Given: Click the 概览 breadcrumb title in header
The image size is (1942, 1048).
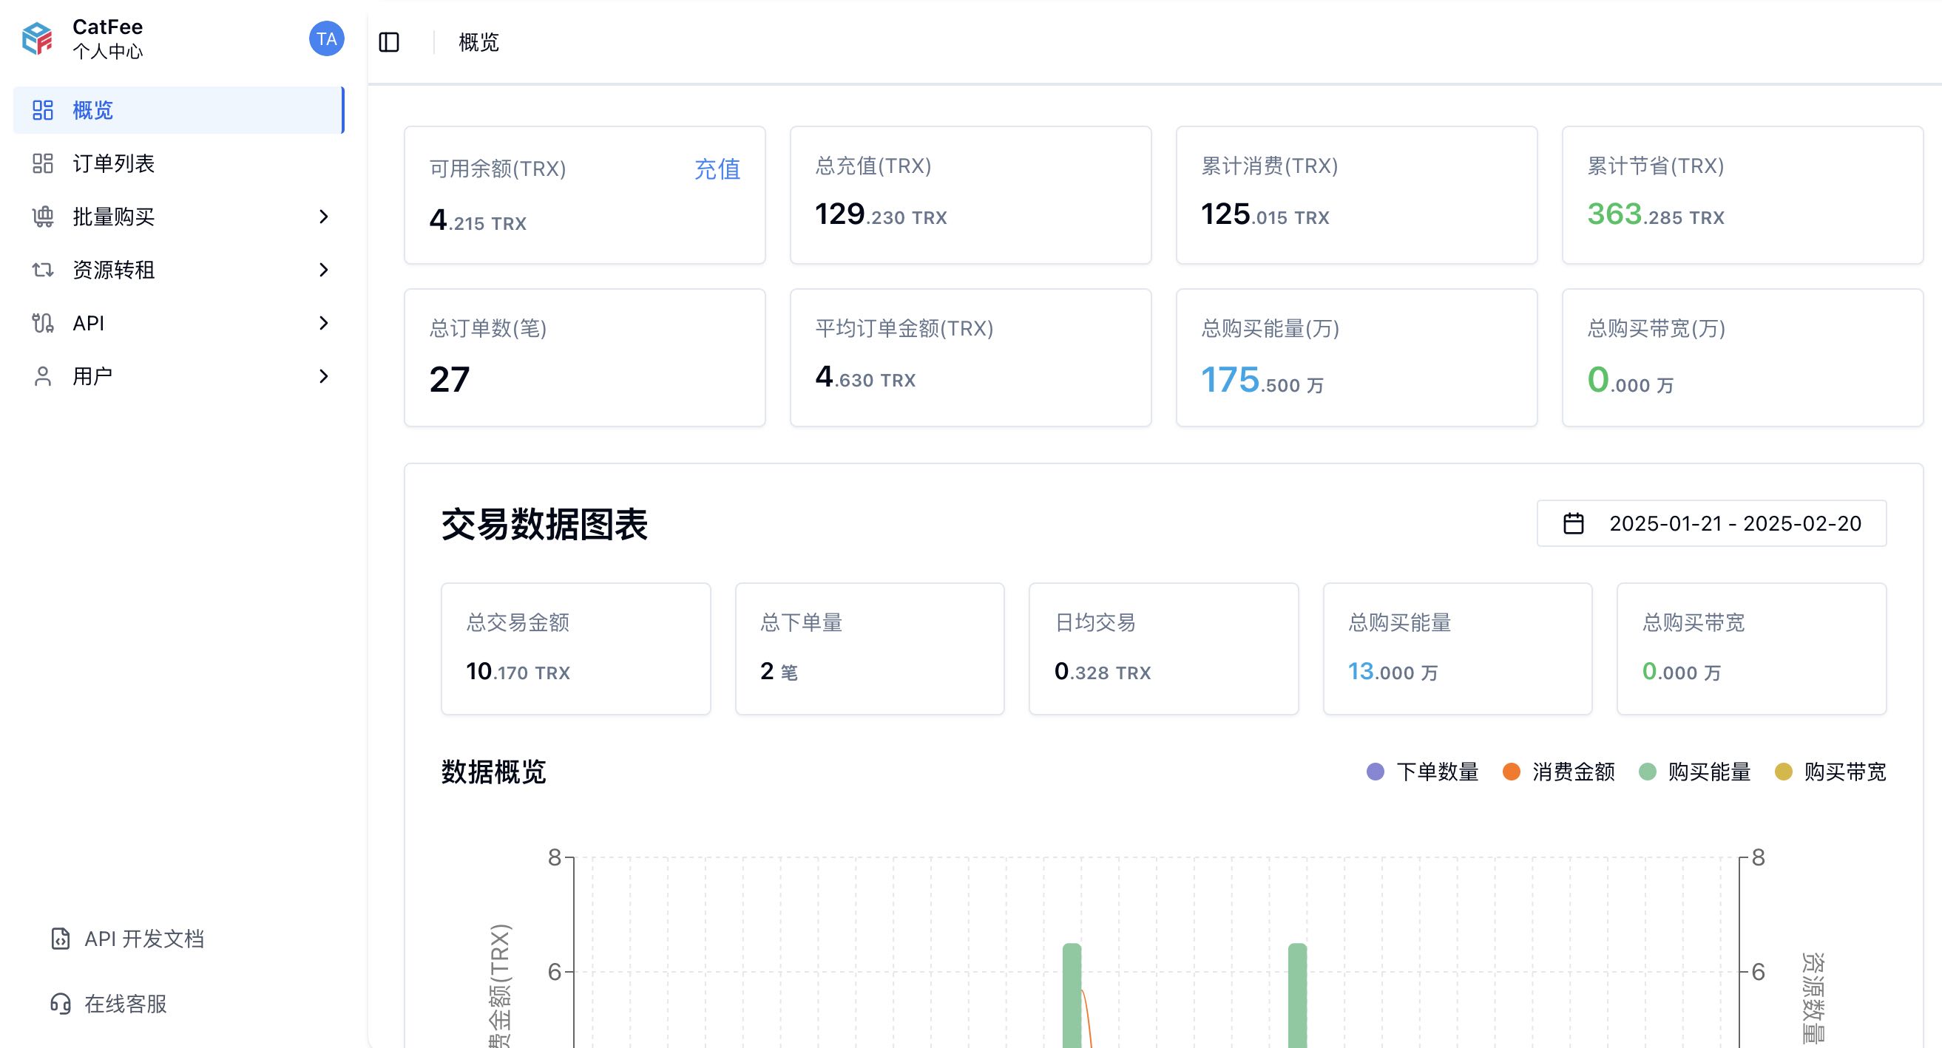Looking at the screenshot, I should click(478, 42).
